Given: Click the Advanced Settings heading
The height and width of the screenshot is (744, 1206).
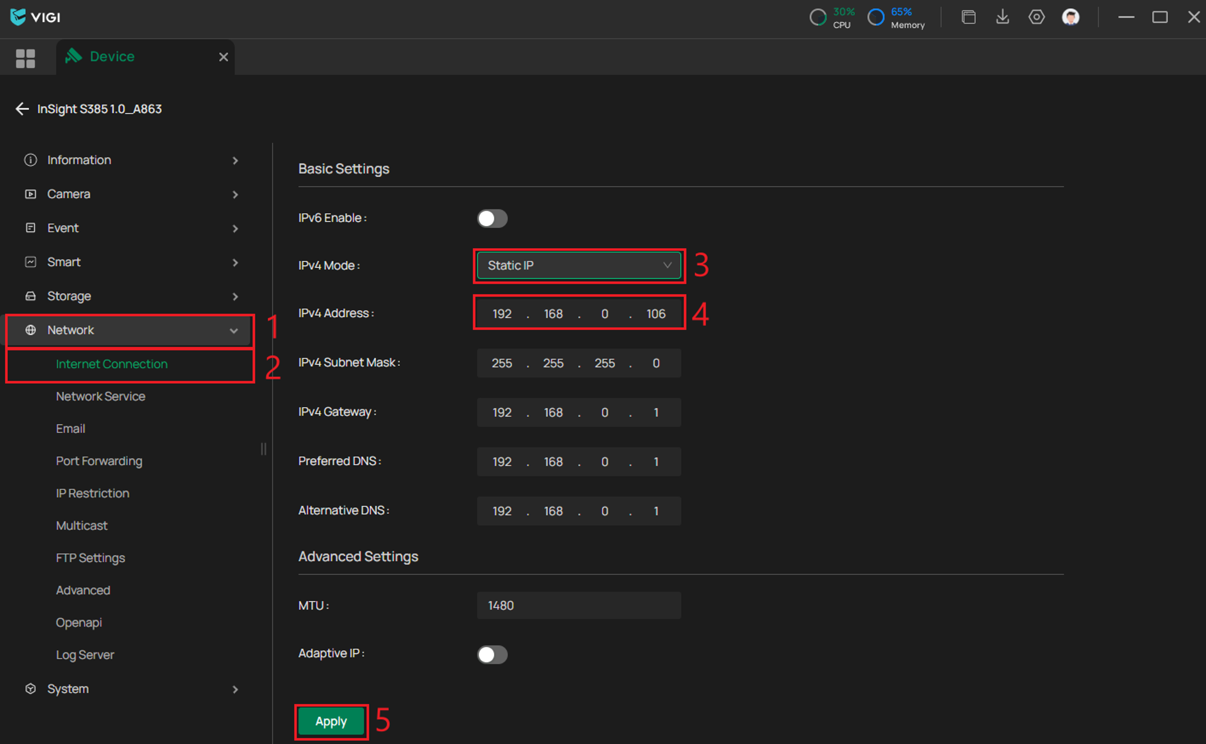Looking at the screenshot, I should point(358,556).
